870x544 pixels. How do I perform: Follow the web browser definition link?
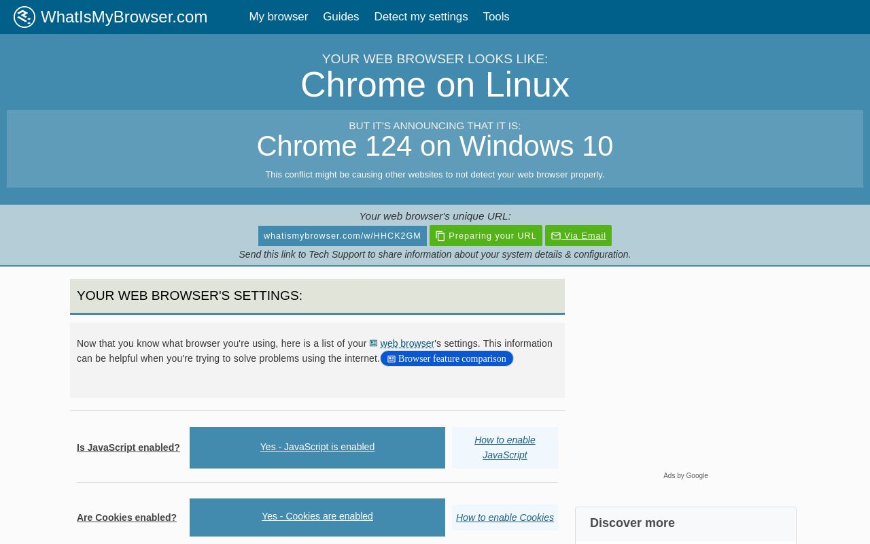[406, 343]
